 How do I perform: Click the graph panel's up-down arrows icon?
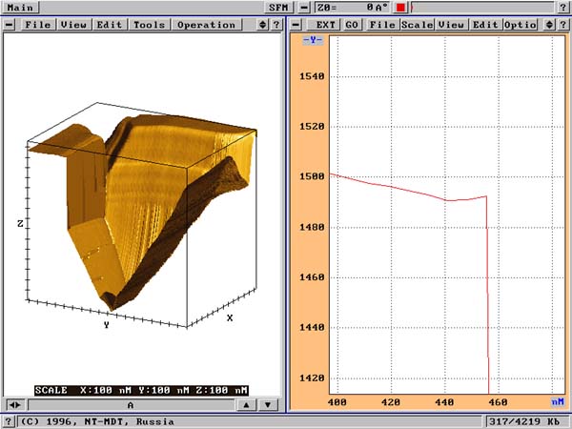(x=563, y=24)
